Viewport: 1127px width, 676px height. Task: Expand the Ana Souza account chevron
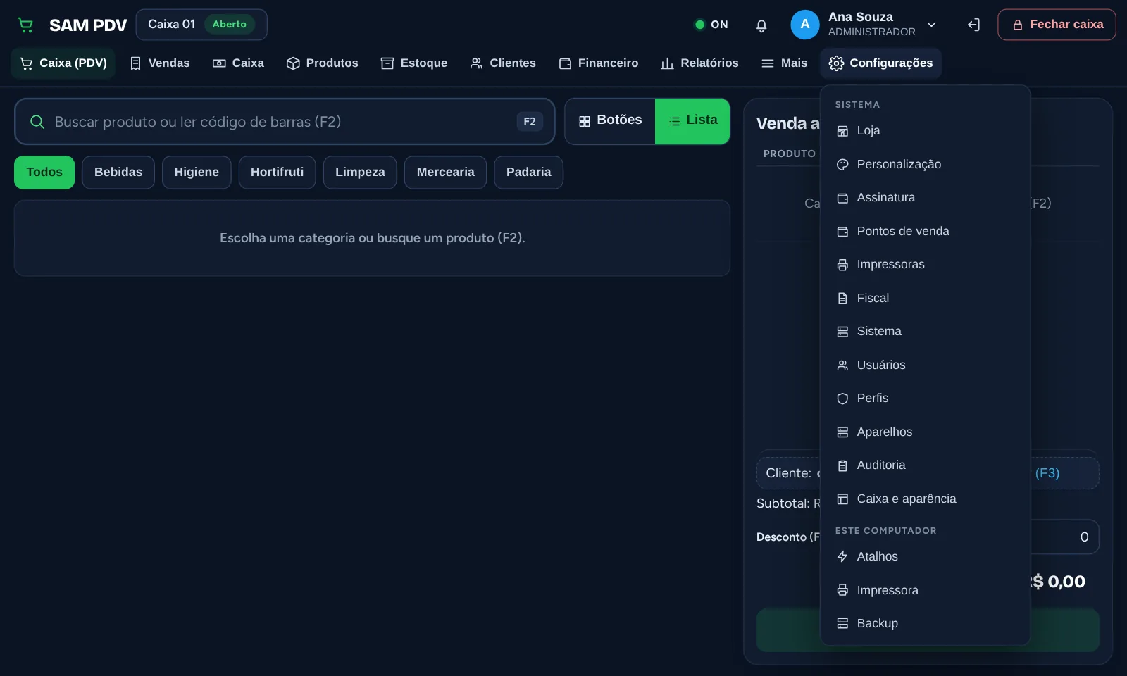(x=931, y=25)
